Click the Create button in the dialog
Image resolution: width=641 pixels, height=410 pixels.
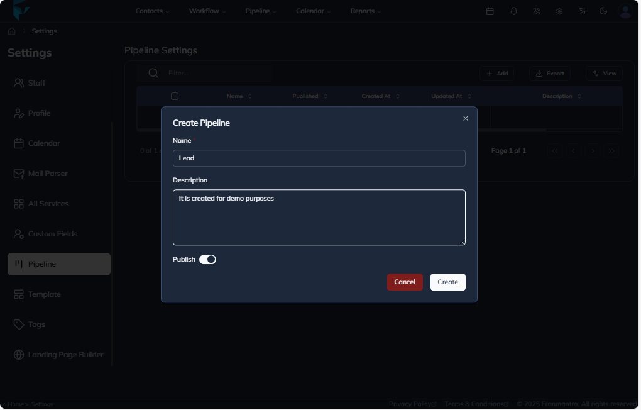tap(447, 282)
